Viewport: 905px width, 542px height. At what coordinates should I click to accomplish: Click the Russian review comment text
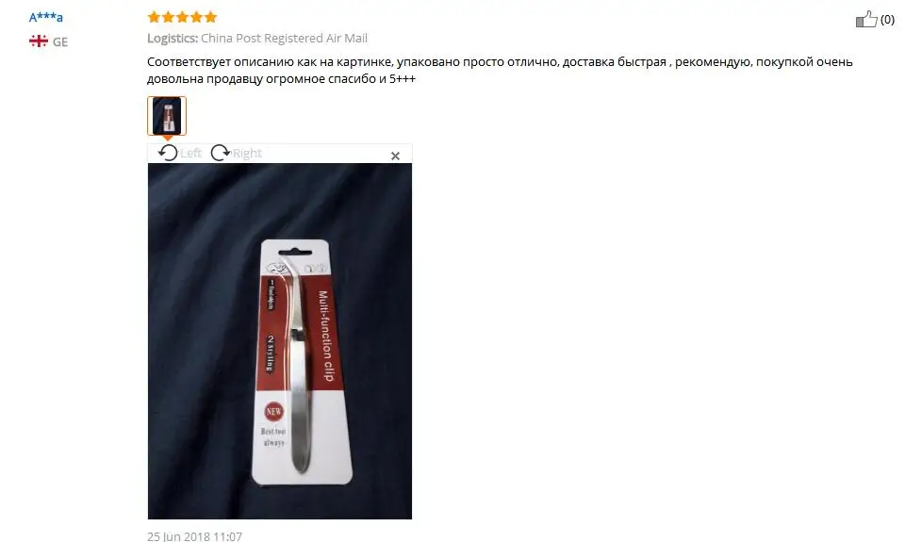click(500, 70)
